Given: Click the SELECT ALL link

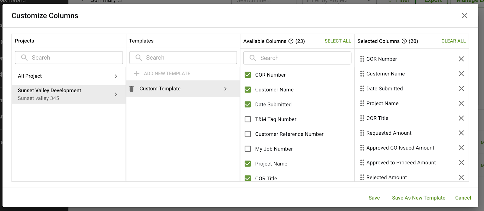Looking at the screenshot, I should tap(338, 41).
